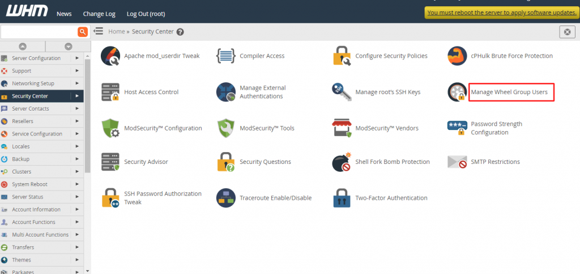Open the Change Log menu item
Image resolution: width=580 pixels, height=274 pixels.
pos(99,14)
